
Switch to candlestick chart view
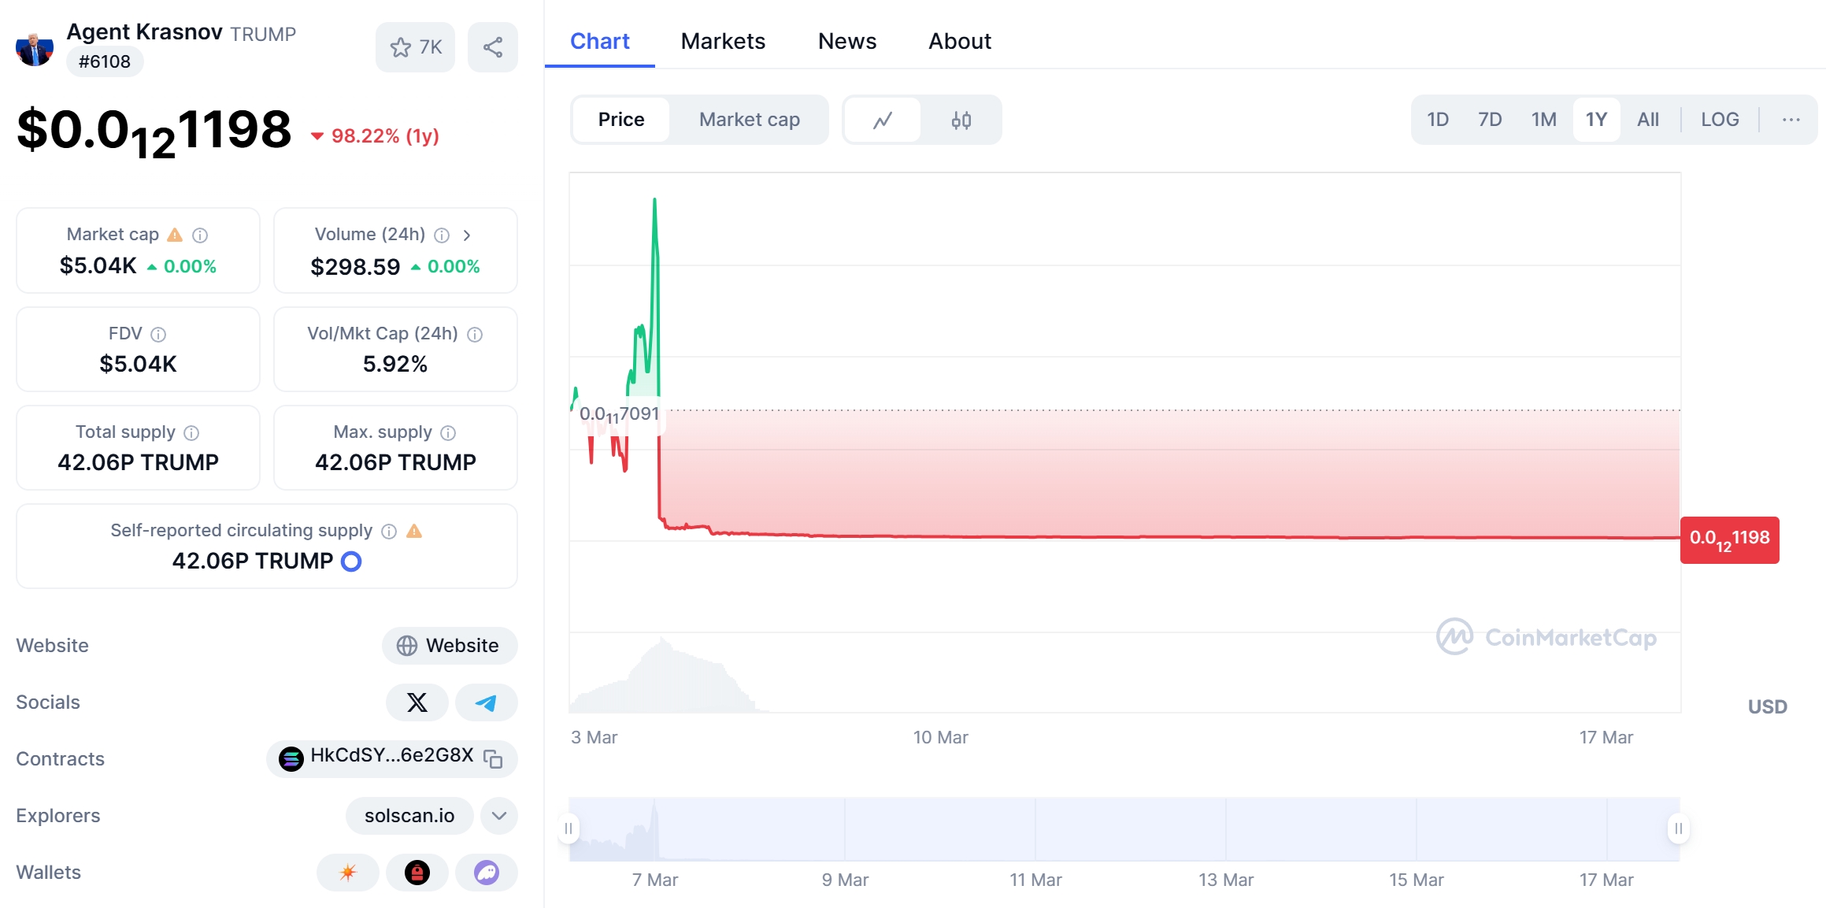point(961,120)
